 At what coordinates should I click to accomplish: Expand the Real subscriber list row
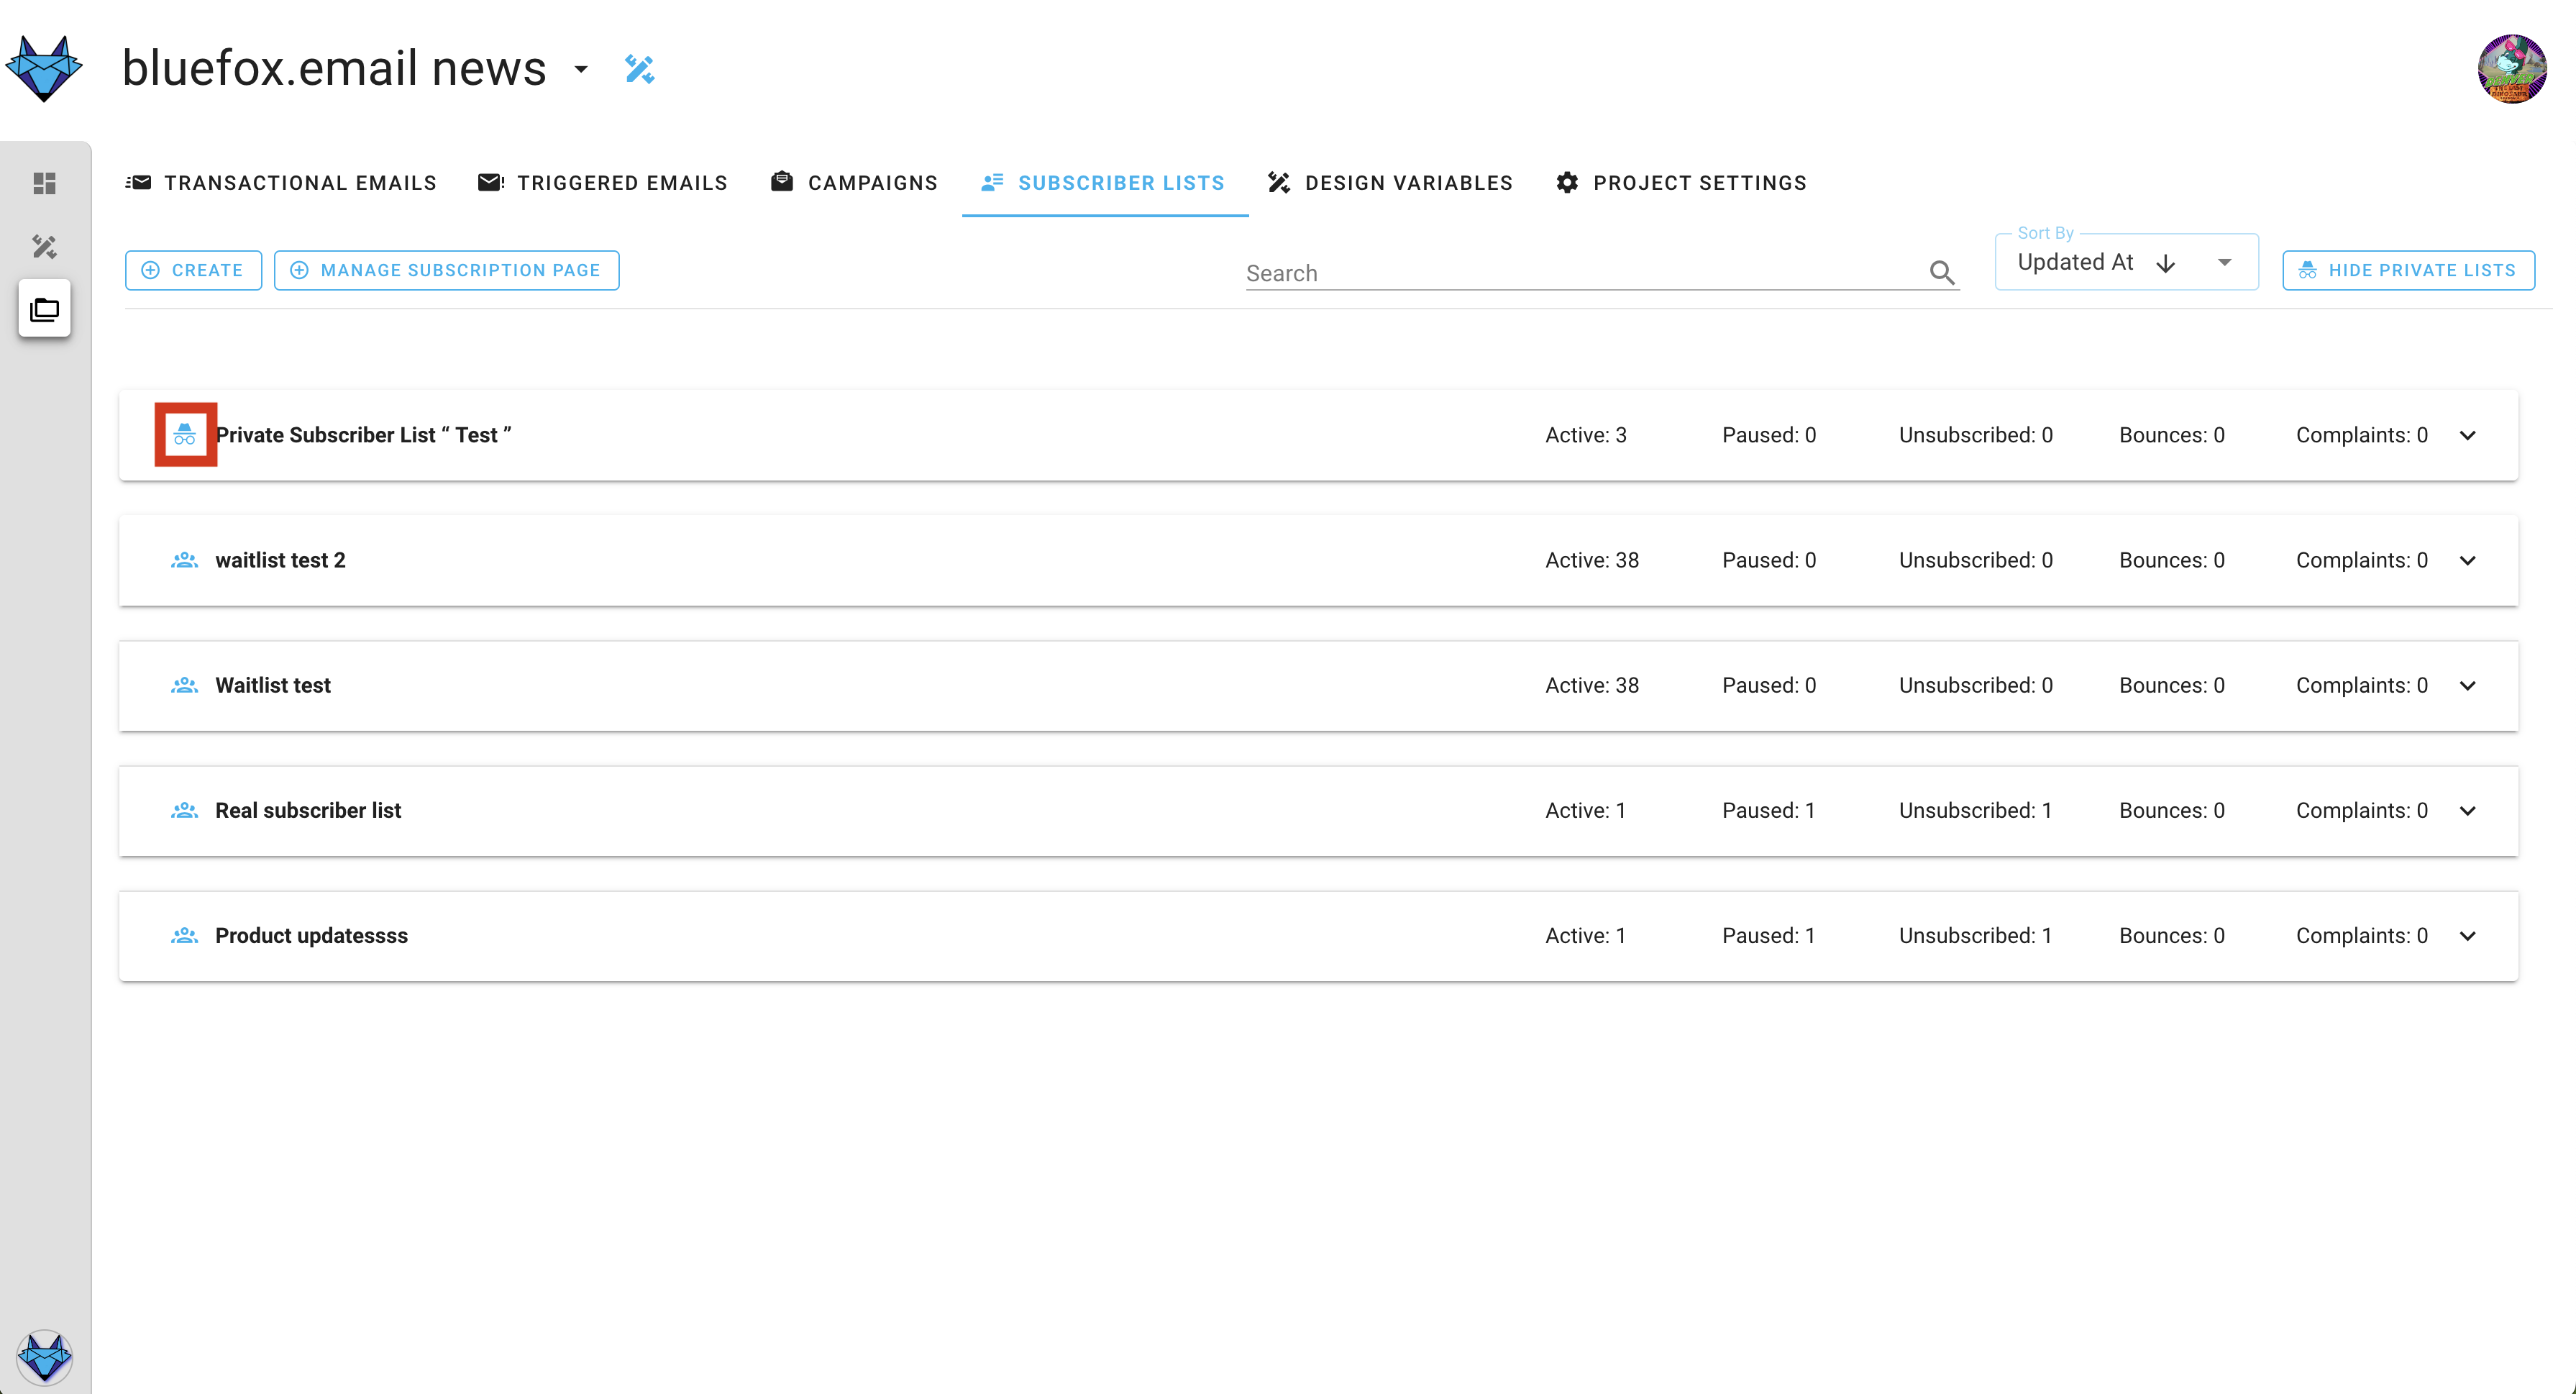coord(2467,810)
